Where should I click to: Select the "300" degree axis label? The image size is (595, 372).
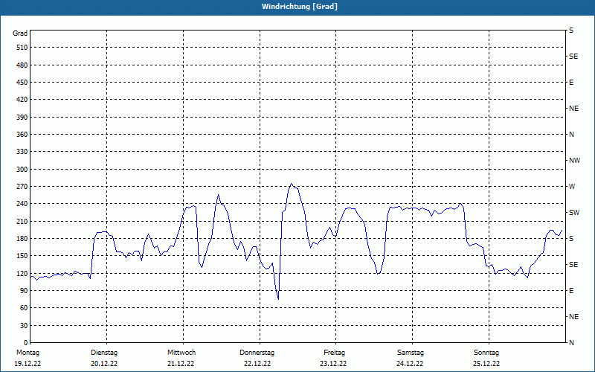22,170
